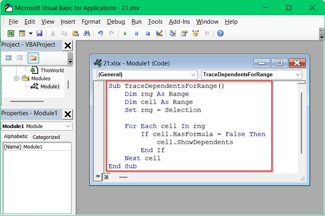Open the File menu
The image size is (325, 216).
click(x=13, y=22)
